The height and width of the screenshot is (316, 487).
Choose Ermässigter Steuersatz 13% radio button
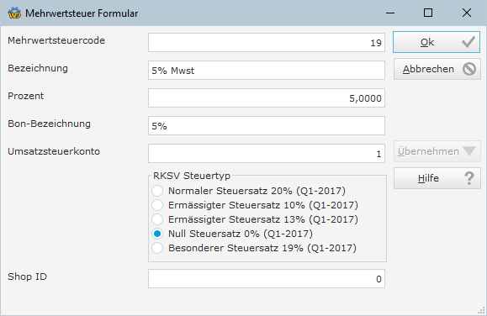pyautogui.click(x=157, y=219)
